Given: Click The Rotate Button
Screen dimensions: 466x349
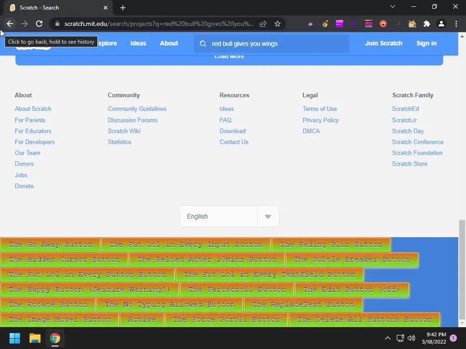Looking at the screenshot, I should click(48, 304).
